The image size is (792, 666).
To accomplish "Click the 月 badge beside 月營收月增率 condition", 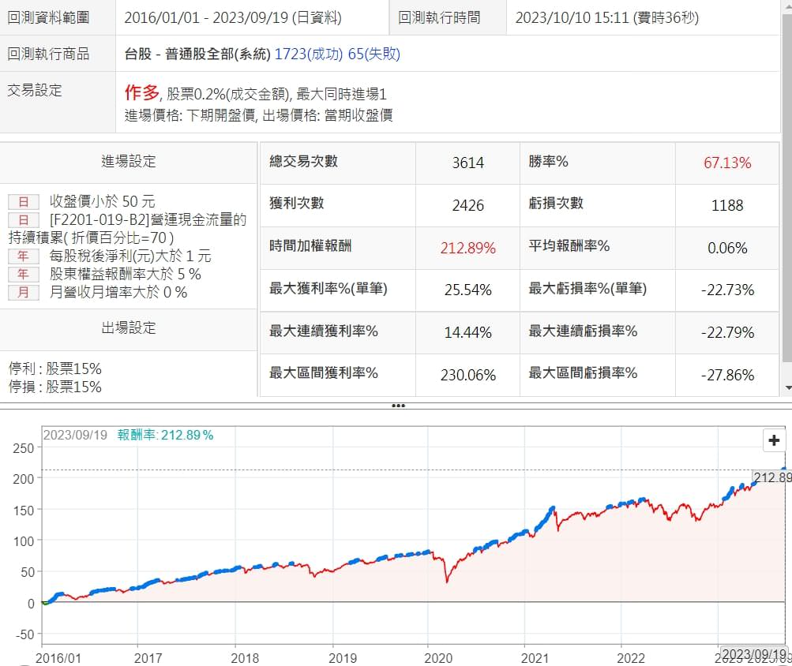I will click(23, 293).
